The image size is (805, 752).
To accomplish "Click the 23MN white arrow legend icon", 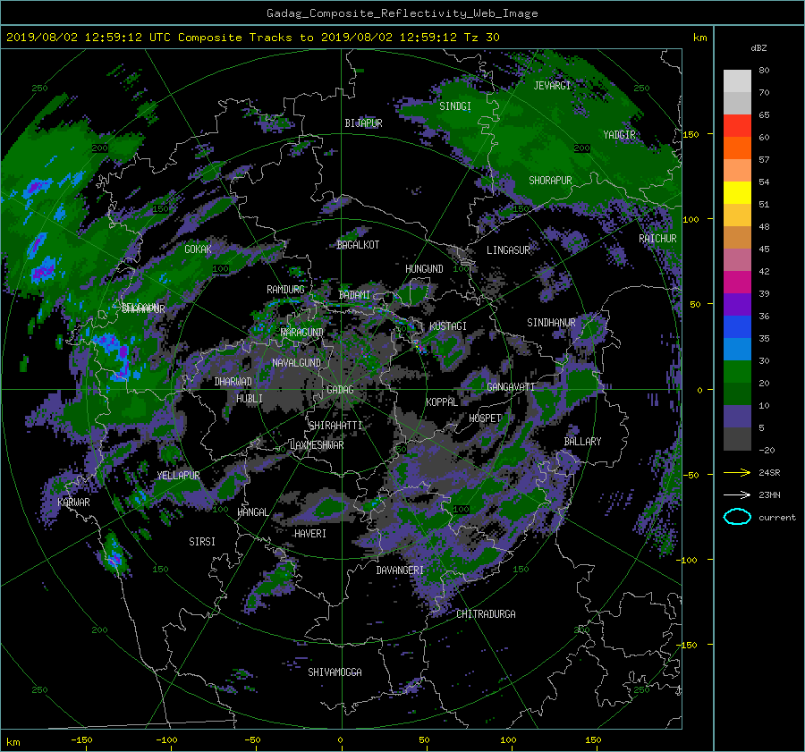I will click(737, 494).
